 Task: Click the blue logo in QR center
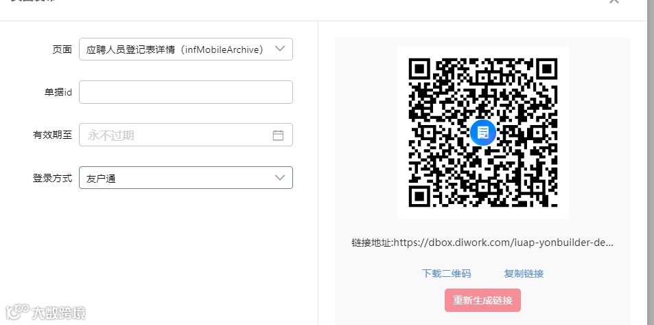click(x=483, y=133)
